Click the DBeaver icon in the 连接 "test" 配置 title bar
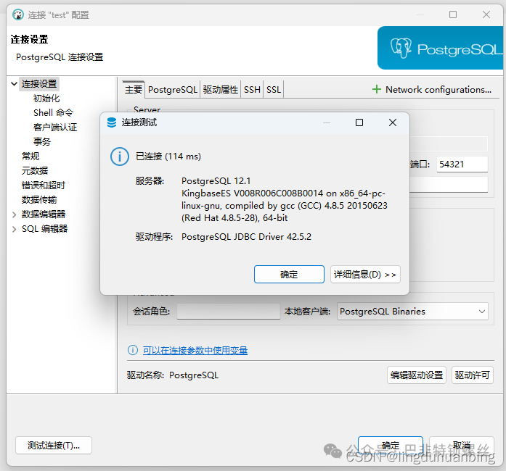Viewport: 506px width, 471px height. [x=18, y=14]
